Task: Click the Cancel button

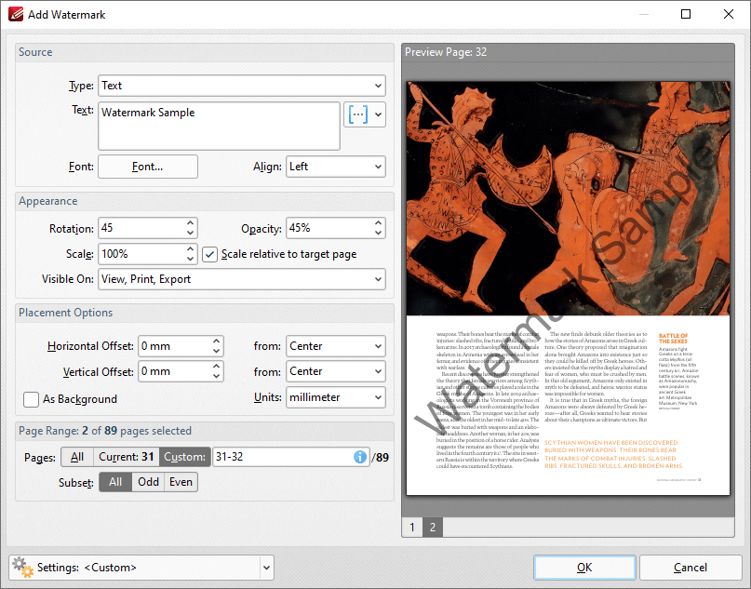Action: (691, 567)
